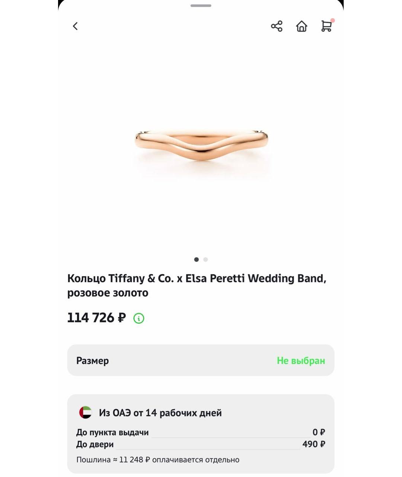
Task: Open the share options for this ring
Action: [x=277, y=26]
